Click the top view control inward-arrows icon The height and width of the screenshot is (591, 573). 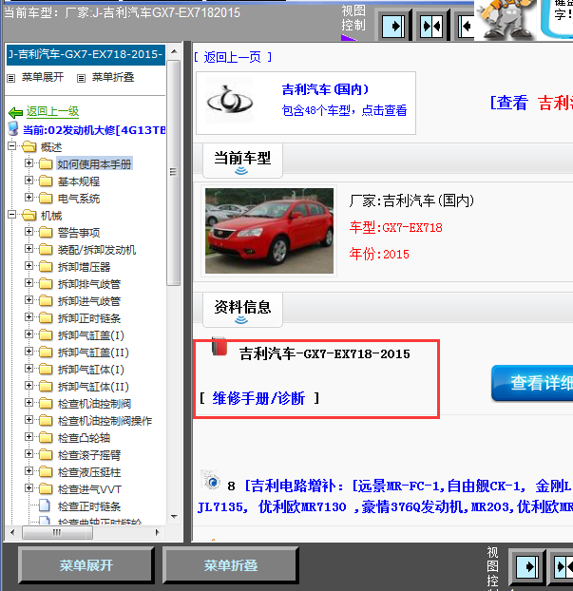click(x=431, y=26)
